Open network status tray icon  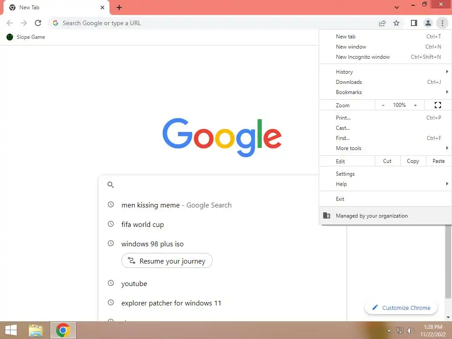tap(399, 330)
